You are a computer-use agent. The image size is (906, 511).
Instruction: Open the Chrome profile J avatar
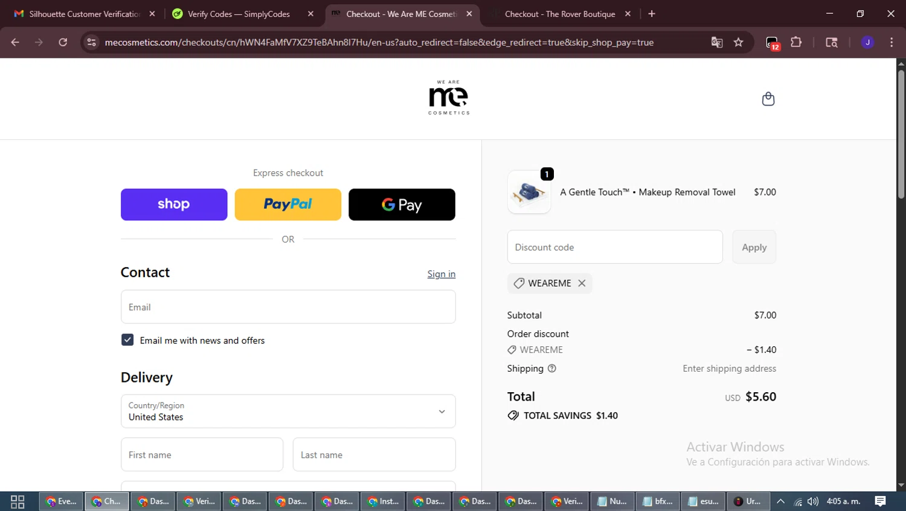(867, 42)
